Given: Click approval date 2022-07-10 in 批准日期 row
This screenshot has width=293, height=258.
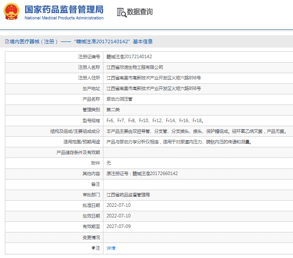Looking at the screenshot, I should pos(118,205).
